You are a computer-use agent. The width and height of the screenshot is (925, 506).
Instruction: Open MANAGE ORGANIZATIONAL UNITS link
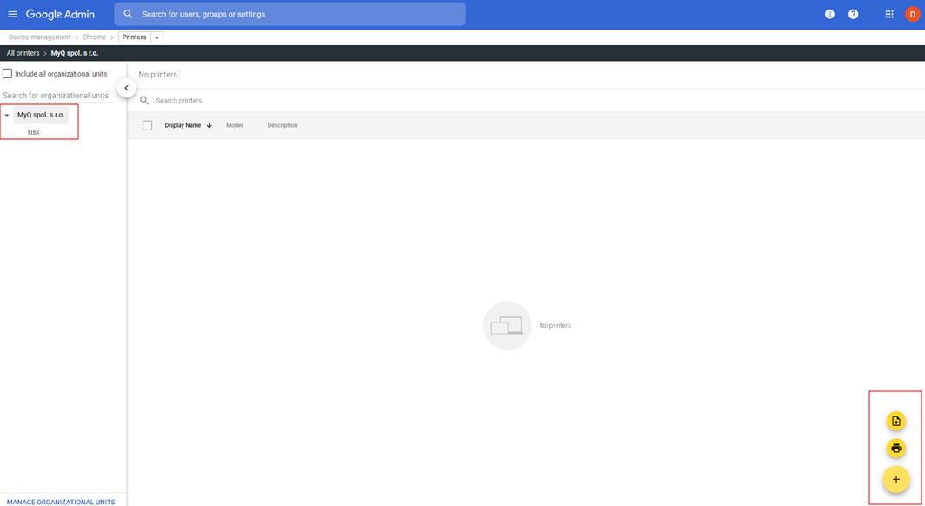(x=60, y=502)
